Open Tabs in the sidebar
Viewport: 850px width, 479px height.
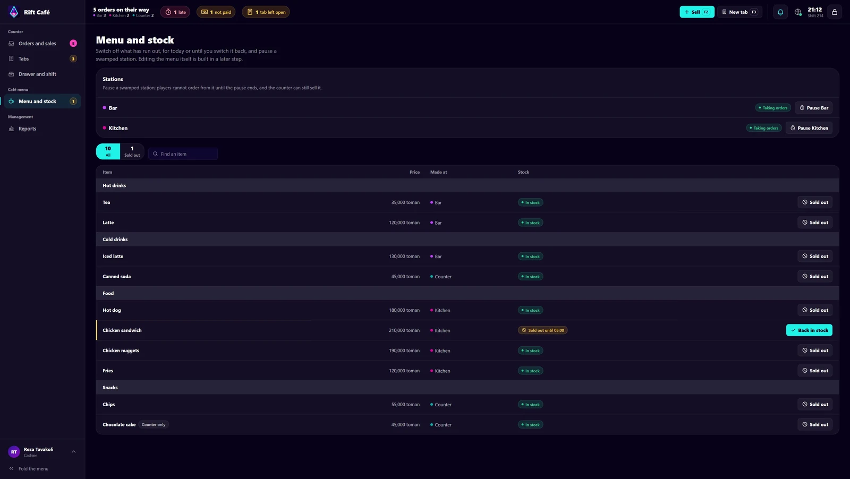(x=42, y=59)
